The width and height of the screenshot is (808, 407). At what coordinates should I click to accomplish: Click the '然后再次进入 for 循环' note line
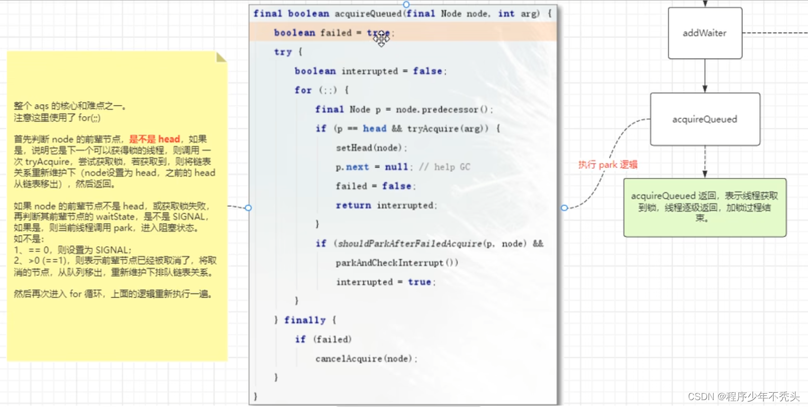(113, 294)
